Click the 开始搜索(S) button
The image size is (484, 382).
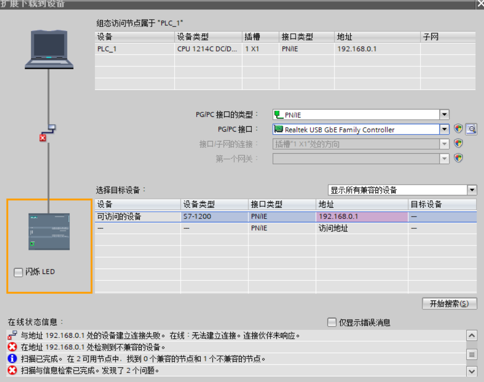coord(449,303)
